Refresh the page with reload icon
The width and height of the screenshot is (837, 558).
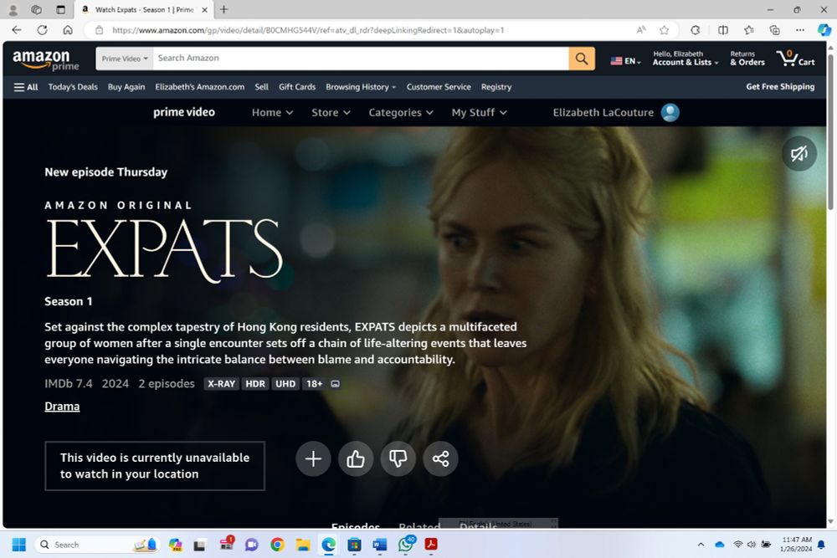click(x=42, y=30)
